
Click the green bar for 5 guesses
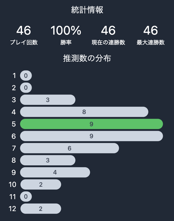pos(91,124)
